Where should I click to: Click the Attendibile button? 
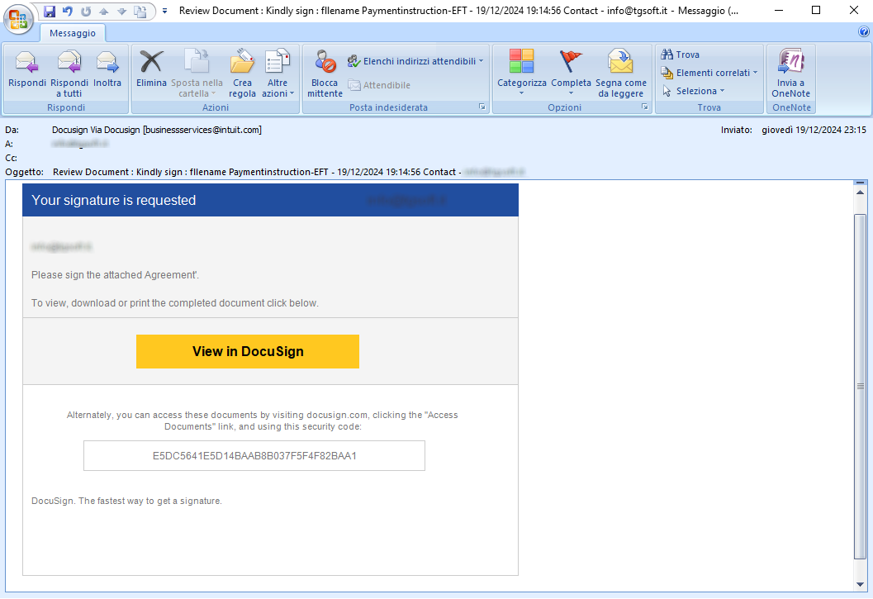tap(379, 85)
